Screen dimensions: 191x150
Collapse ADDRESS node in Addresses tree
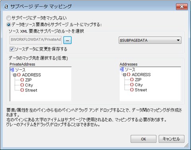pyautogui.click(x=125, y=75)
